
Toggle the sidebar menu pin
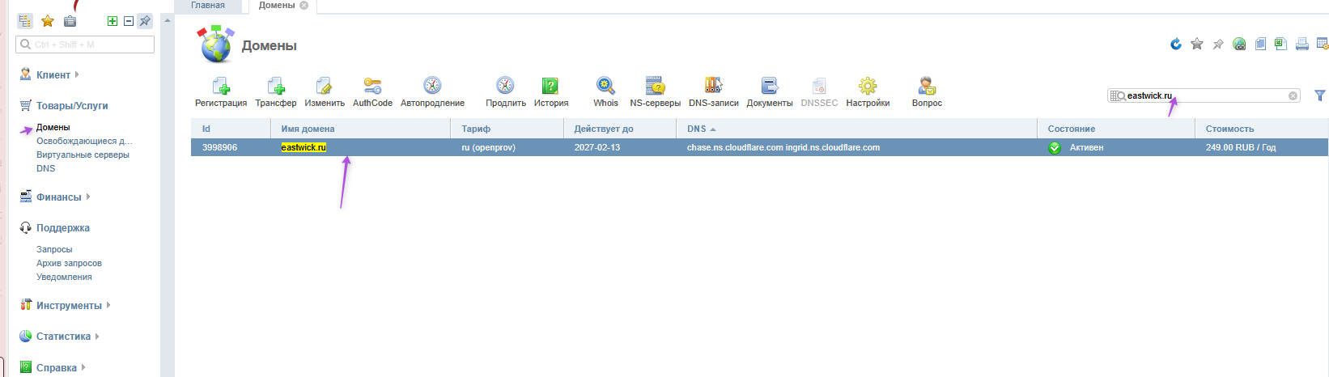pos(145,21)
